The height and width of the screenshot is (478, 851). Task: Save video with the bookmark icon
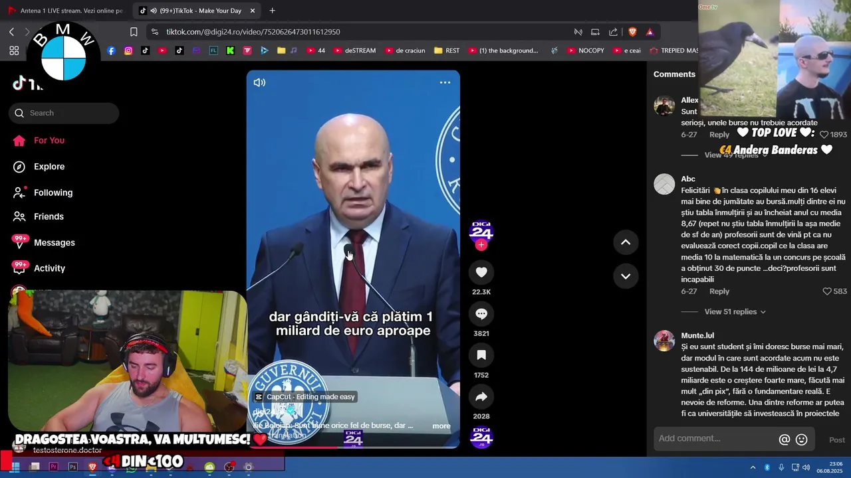[x=481, y=355]
